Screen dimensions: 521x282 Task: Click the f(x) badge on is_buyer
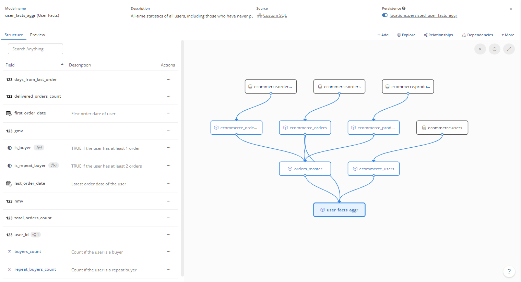point(39,148)
